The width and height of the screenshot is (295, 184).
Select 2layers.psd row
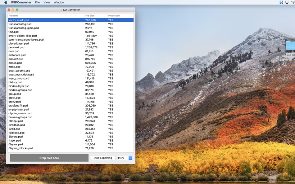71,137
